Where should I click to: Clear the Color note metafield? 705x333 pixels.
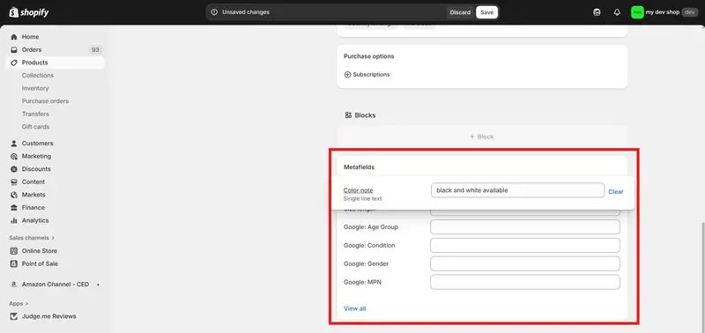tap(615, 191)
